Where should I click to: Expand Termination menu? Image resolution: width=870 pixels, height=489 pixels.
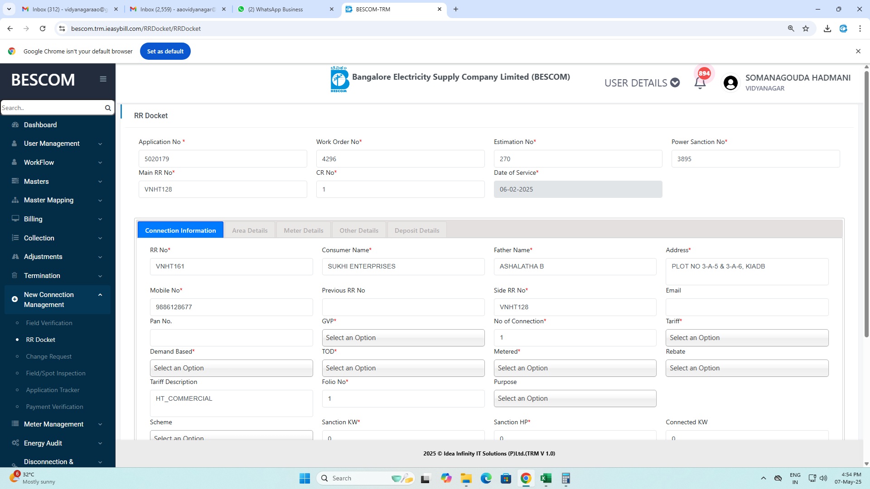58,276
